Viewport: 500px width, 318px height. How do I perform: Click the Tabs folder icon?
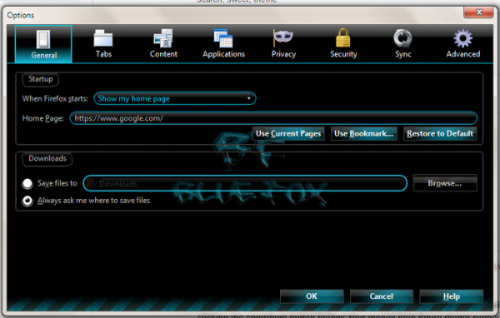tap(103, 38)
